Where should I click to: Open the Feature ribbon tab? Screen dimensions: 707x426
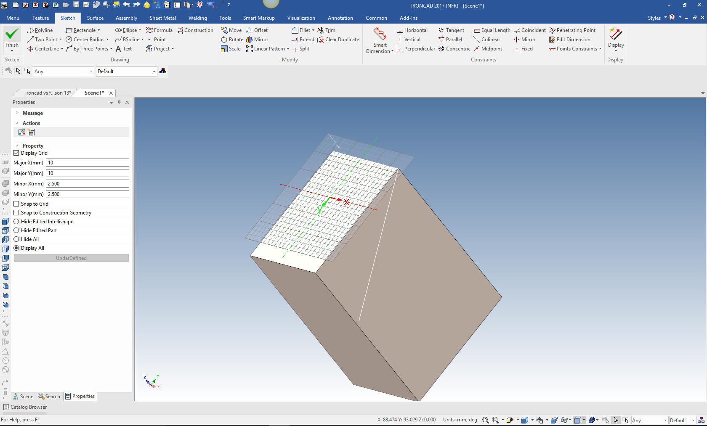click(x=40, y=18)
